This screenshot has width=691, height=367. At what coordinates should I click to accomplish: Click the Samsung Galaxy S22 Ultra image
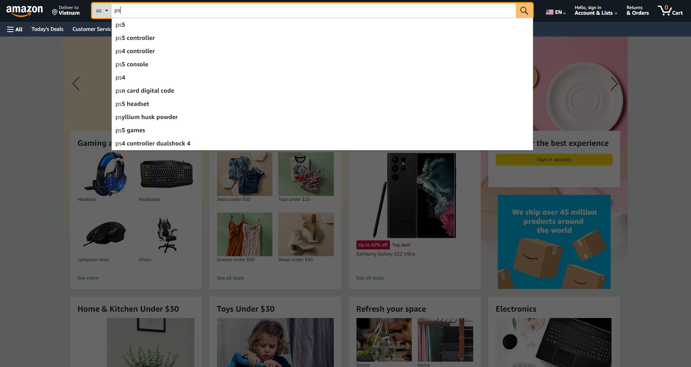(x=414, y=195)
